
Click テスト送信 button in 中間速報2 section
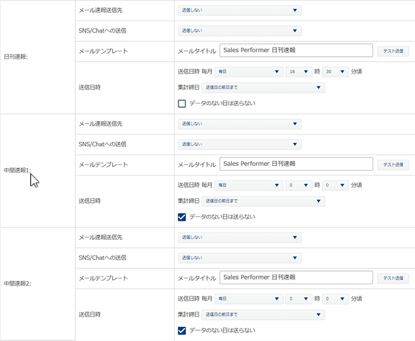pyautogui.click(x=393, y=278)
